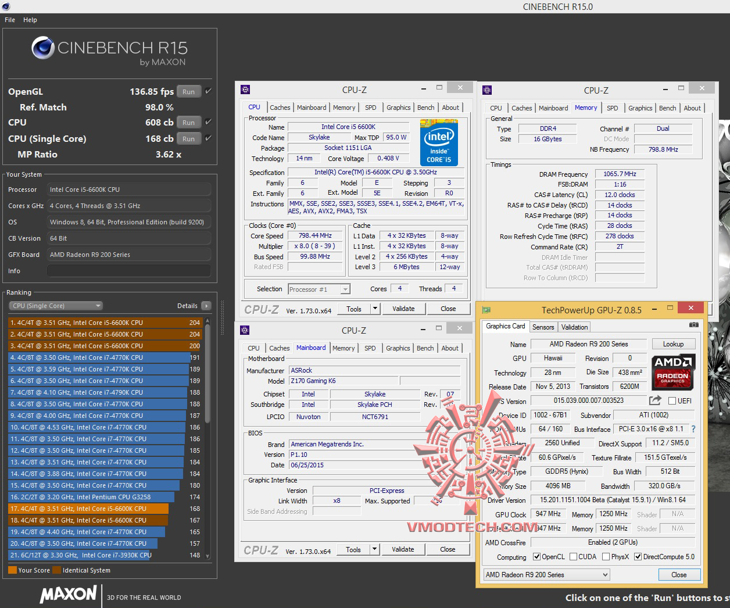Viewport: 730px width, 608px height.
Task: Toggle the CPU (Single Core) test checkbox
Action: pos(208,138)
